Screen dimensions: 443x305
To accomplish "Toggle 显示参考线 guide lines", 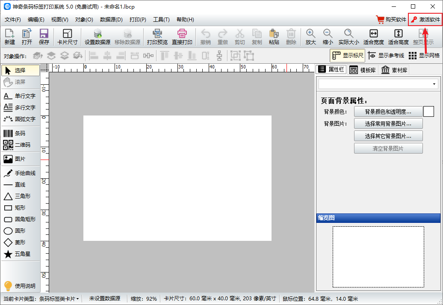I will [x=386, y=56].
